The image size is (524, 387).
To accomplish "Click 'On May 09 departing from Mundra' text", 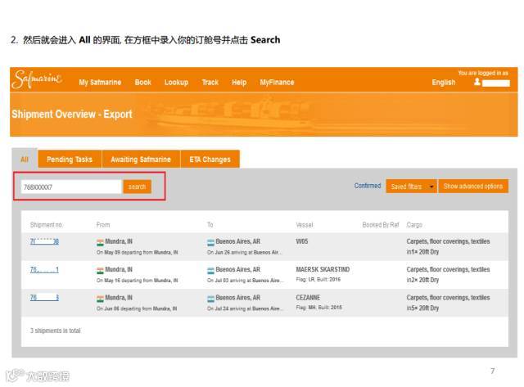I will click(x=138, y=252).
